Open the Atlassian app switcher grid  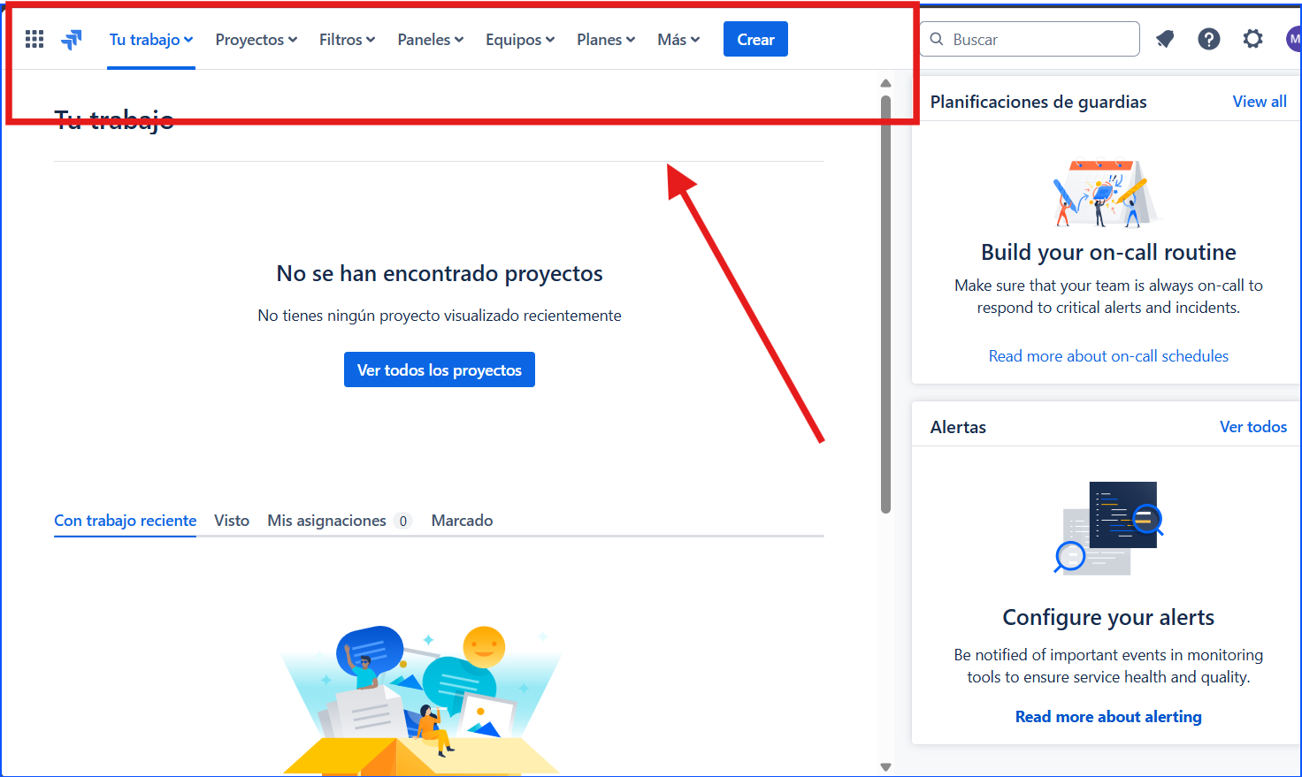[x=34, y=38]
